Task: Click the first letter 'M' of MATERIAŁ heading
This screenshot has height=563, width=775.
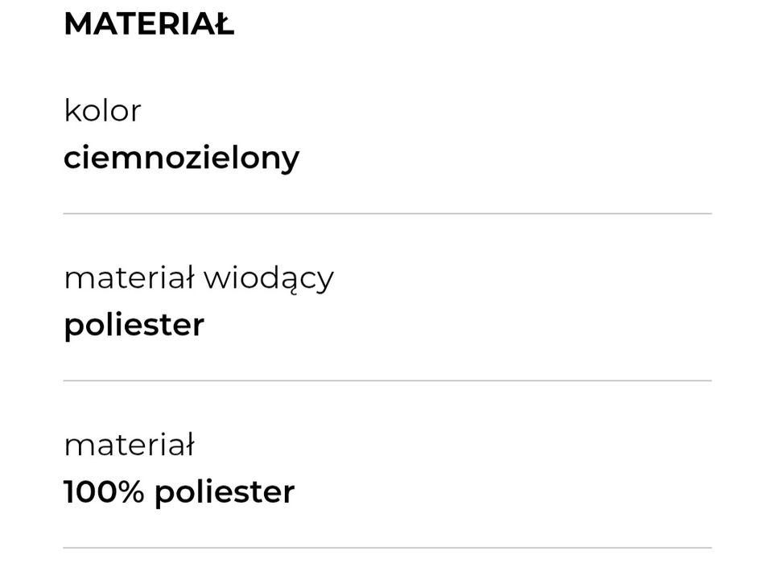Action: click(77, 24)
